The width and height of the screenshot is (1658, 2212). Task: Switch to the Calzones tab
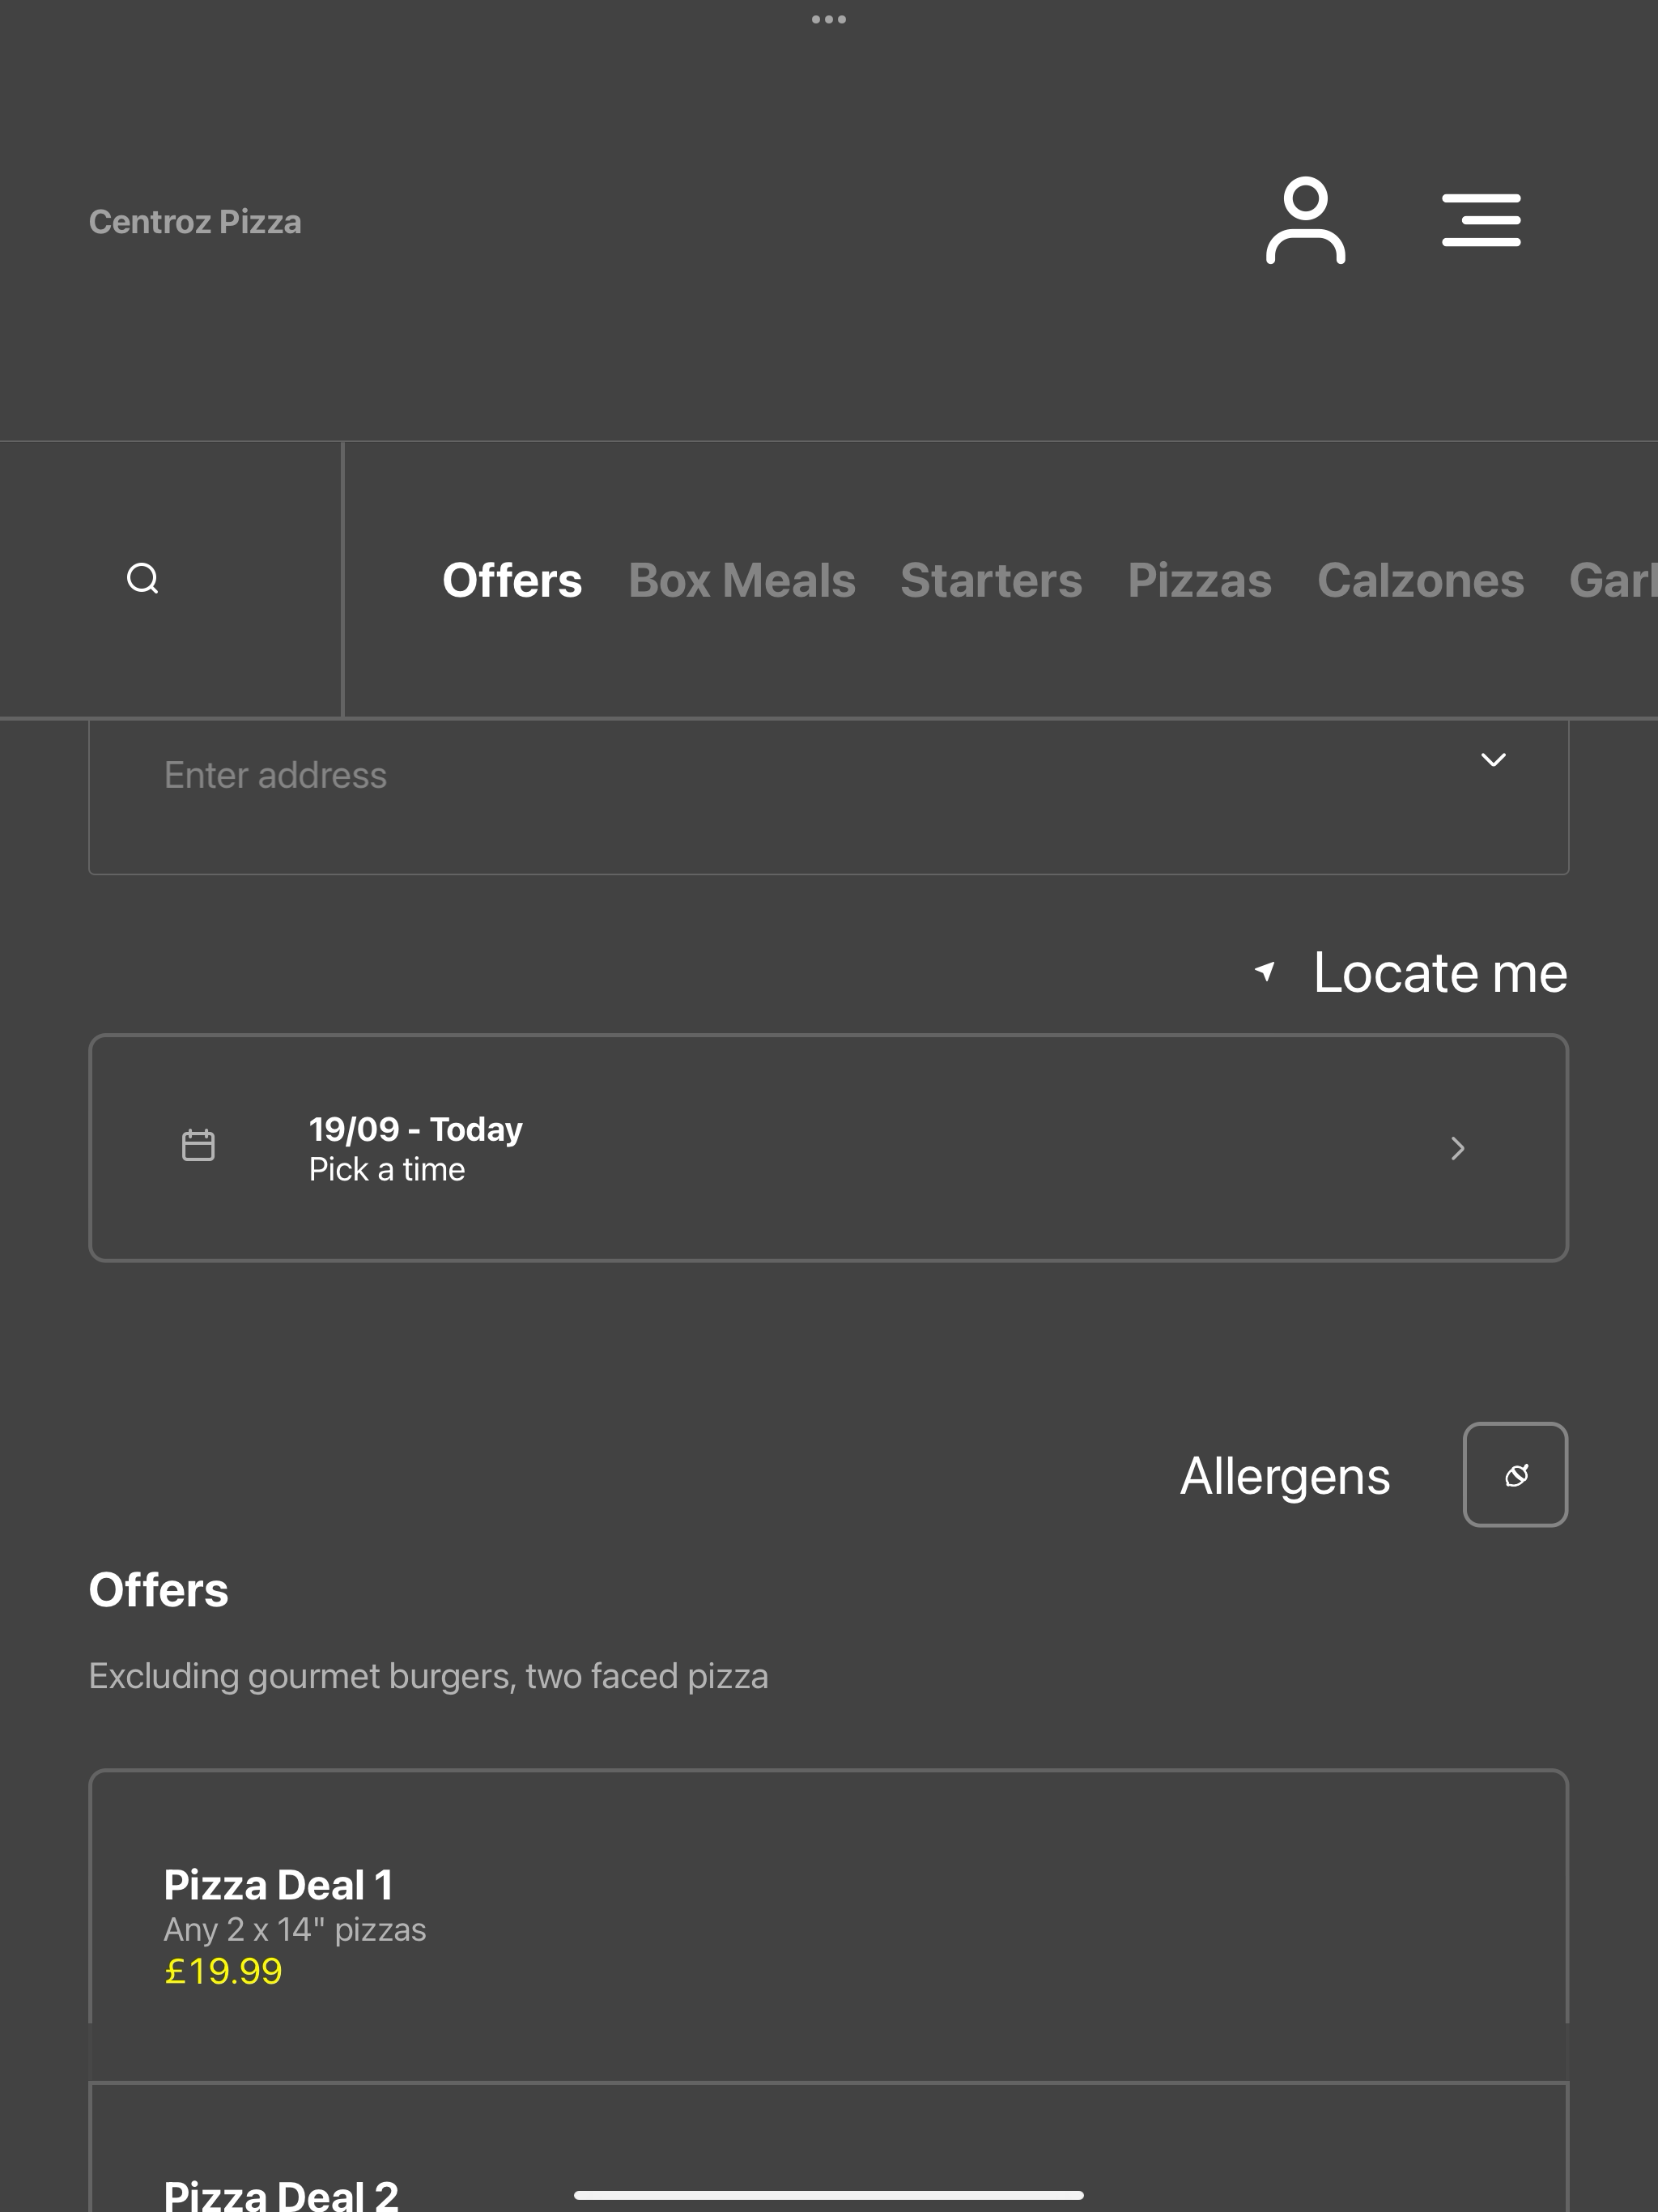click(1421, 581)
